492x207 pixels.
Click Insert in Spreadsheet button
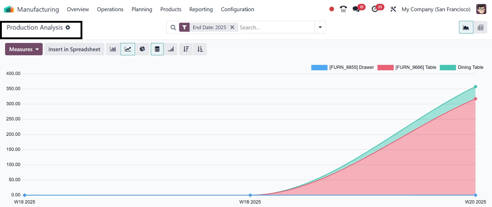coord(74,49)
